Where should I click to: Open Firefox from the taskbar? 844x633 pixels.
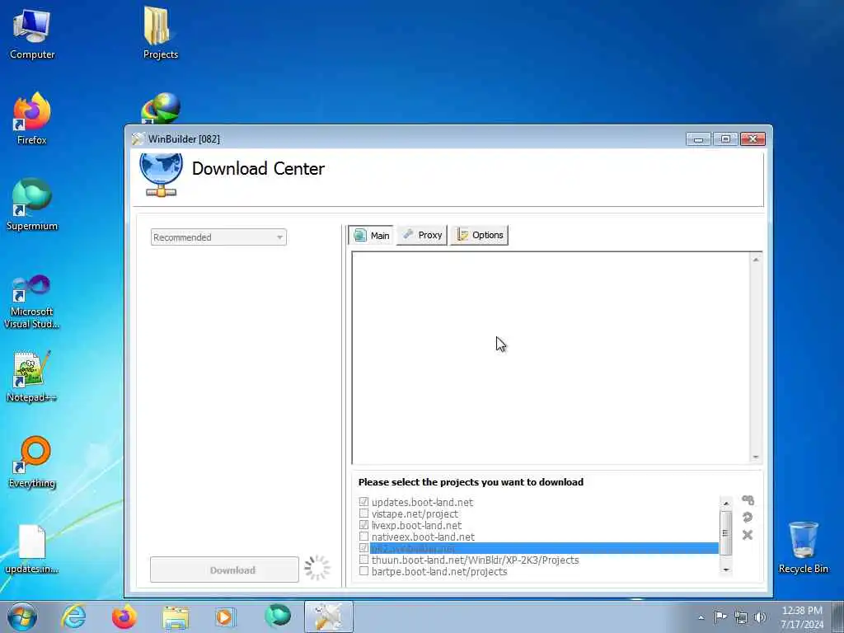coord(124,617)
